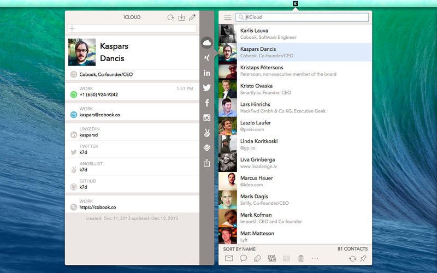Image resolution: width=437 pixels, height=273 pixels.
Task: Select the iCloud cloud icon in sidebar
Action: (206, 43)
